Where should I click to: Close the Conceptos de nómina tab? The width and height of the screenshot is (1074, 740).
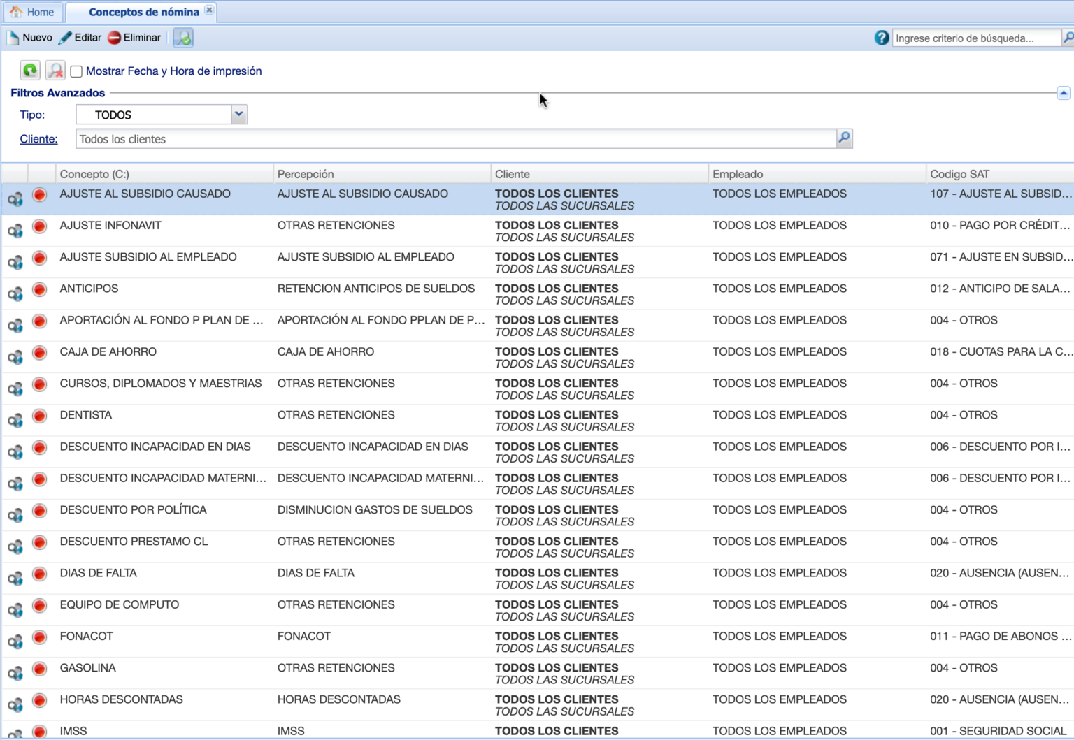click(209, 10)
